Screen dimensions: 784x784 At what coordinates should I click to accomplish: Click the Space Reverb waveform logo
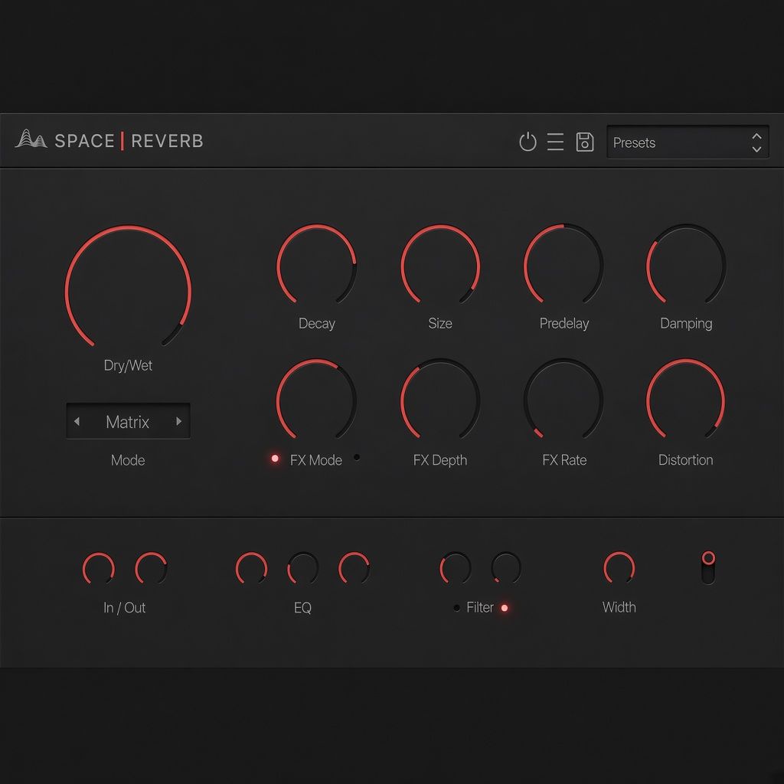coord(31,139)
